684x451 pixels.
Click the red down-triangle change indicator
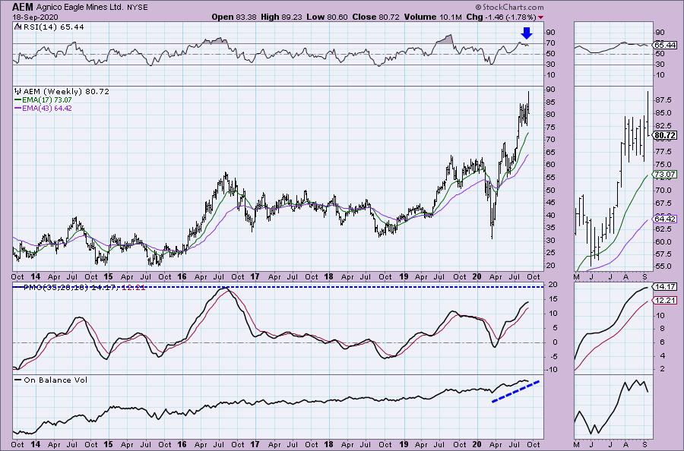point(541,17)
